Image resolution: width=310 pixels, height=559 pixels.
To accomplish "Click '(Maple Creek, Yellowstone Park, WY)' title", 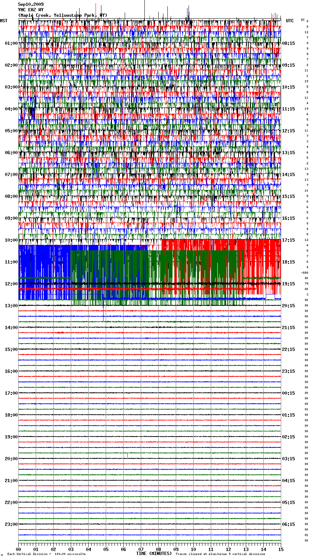I will (x=62, y=15).
